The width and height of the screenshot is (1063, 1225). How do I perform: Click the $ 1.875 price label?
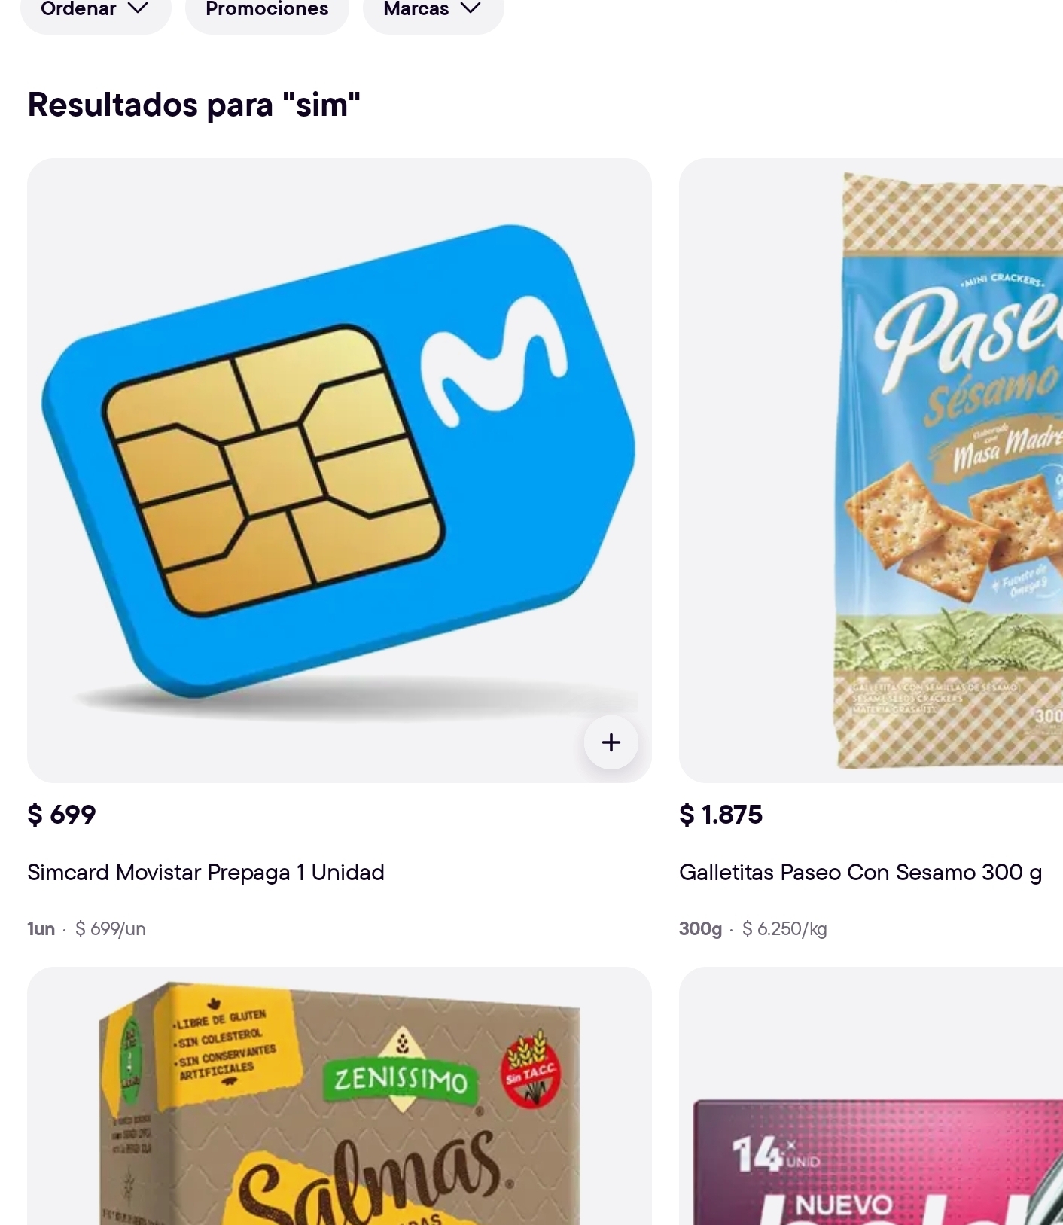coord(721,815)
